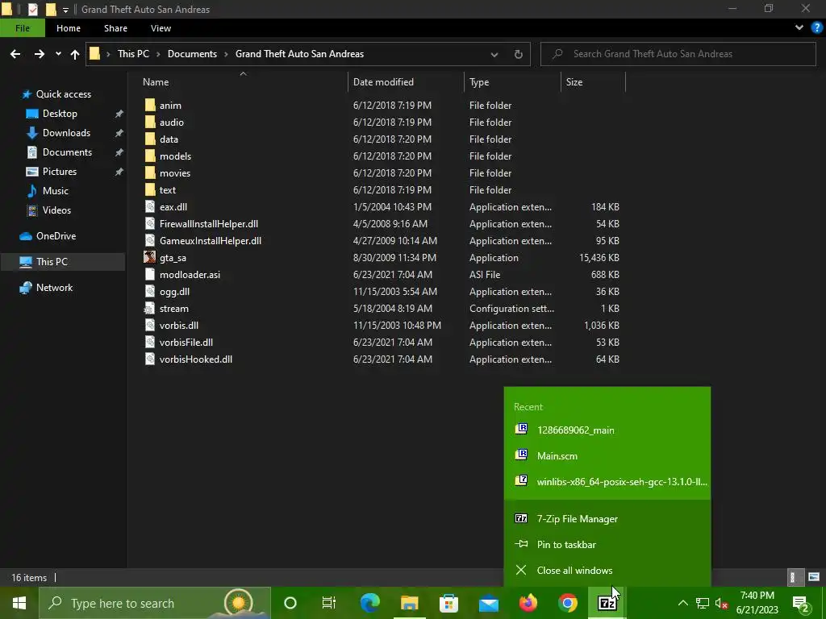
Task: Open the Microsoft Edge taskbar icon
Action: pos(369,603)
